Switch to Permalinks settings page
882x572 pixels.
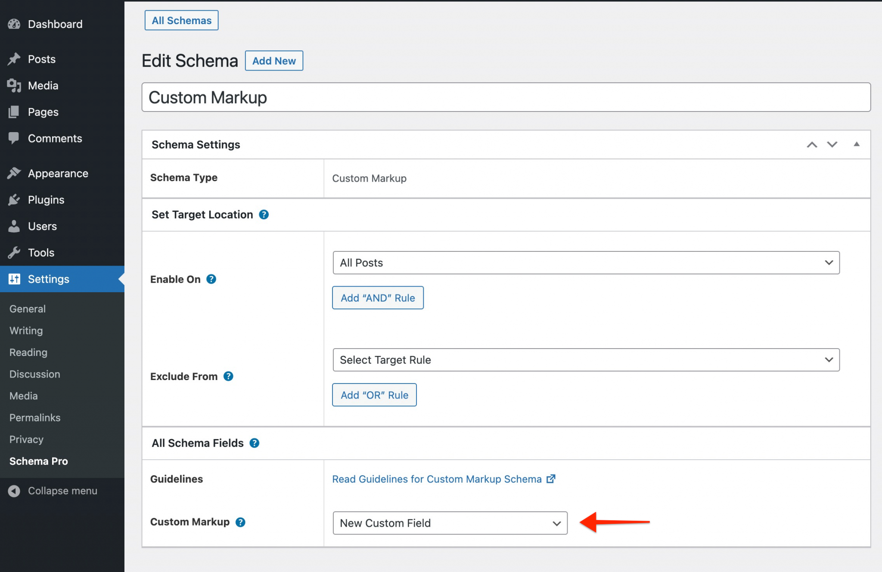coord(34,417)
